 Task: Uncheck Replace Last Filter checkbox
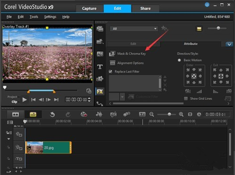click(x=110, y=72)
